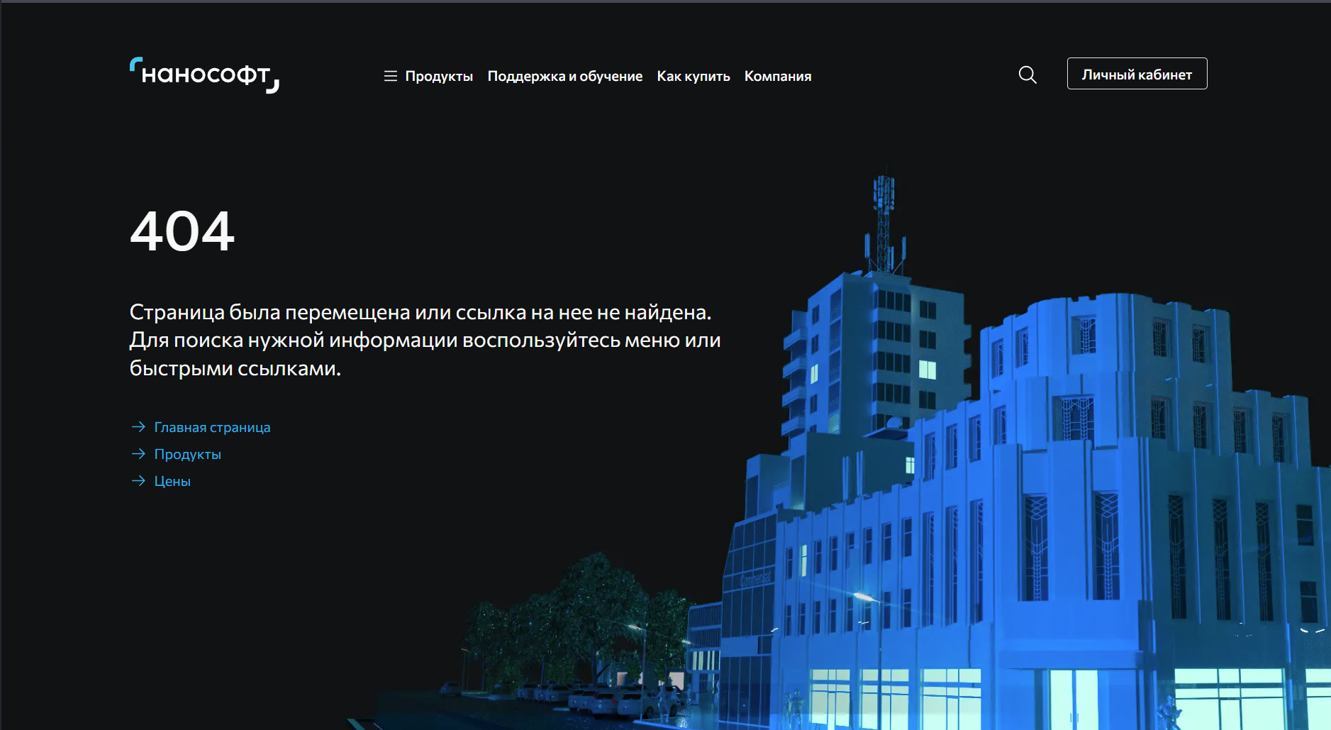Image resolution: width=1331 pixels, height=730 pixels.
Task: Open the Продукты item in the top navigation
Action: (x=438, y=76)
